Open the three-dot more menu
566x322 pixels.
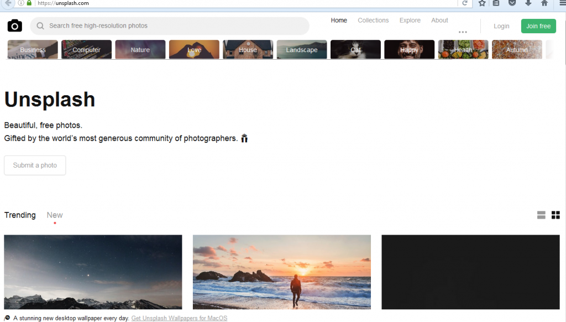click(463, 32)
